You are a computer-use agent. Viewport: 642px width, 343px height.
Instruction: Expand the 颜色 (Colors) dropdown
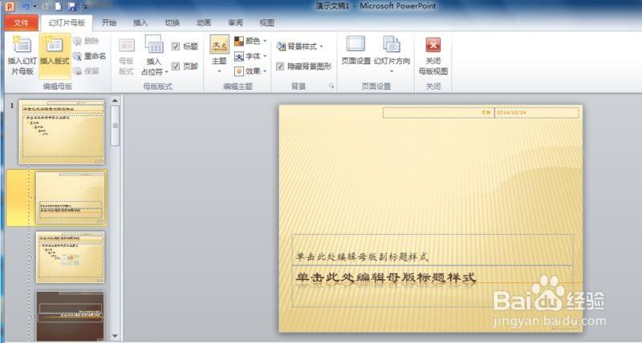click(251, 41)
